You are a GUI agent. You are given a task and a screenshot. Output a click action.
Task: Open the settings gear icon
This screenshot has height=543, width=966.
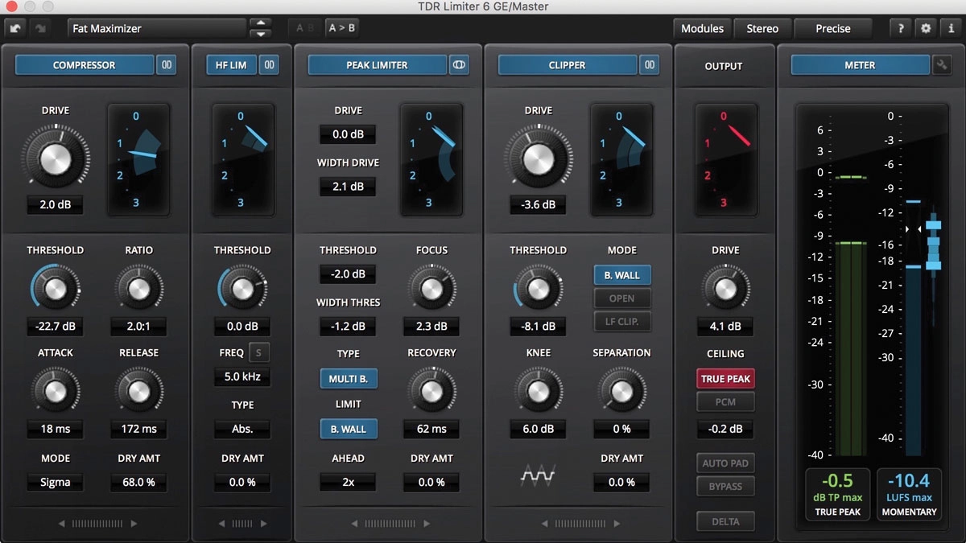pyautogui.click(x=926, y=28)
